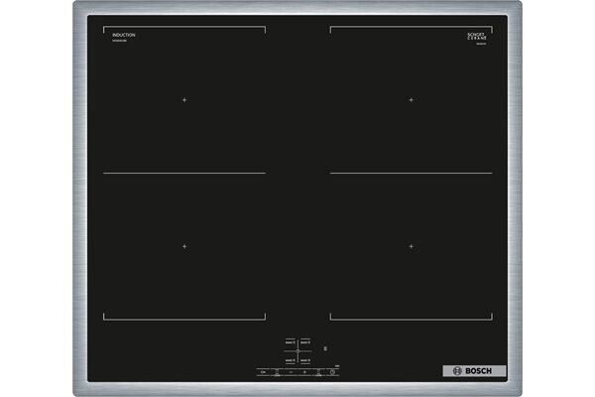This screenshot has height=397, width=595.
Task: Select the top-right zone indicator in the selector
Action: click(x=305, y=342)
